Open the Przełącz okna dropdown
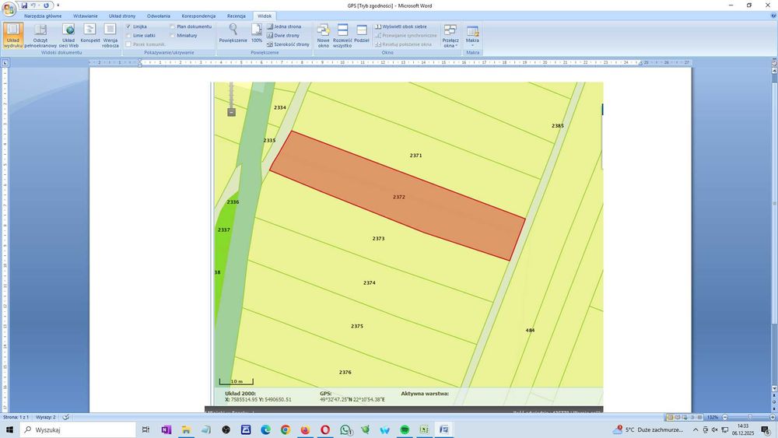The height and width of the screenshot is (438, 778). point(450,35)
